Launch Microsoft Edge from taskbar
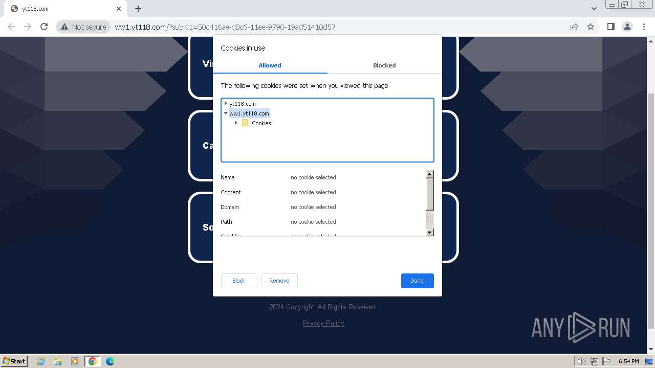The width and height of the screenshot is (655, 368). tap(110, 361)
